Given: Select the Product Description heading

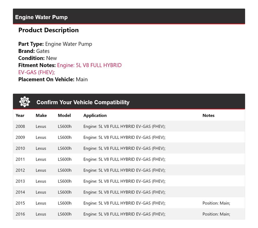Looking at the screenshot, I should 48,30.
